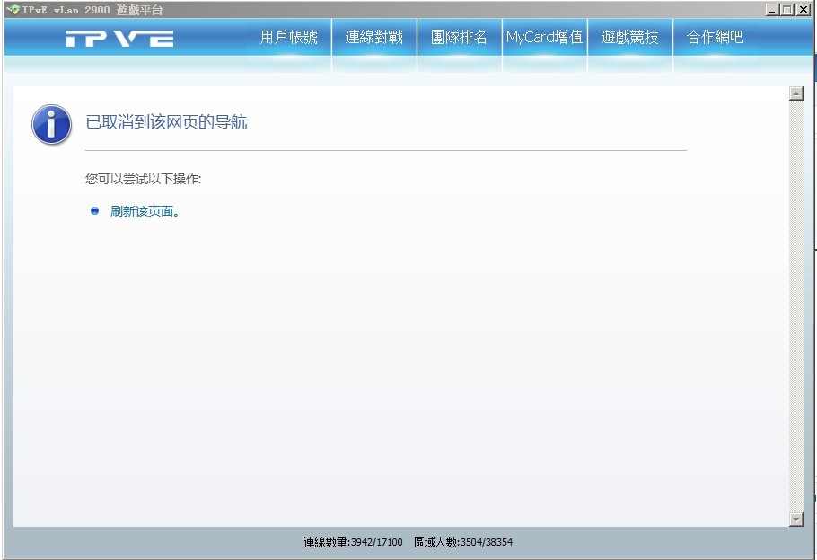817x560 pixels.
Task: Click the IPVE logo in the header
Action: coord(119,39)
